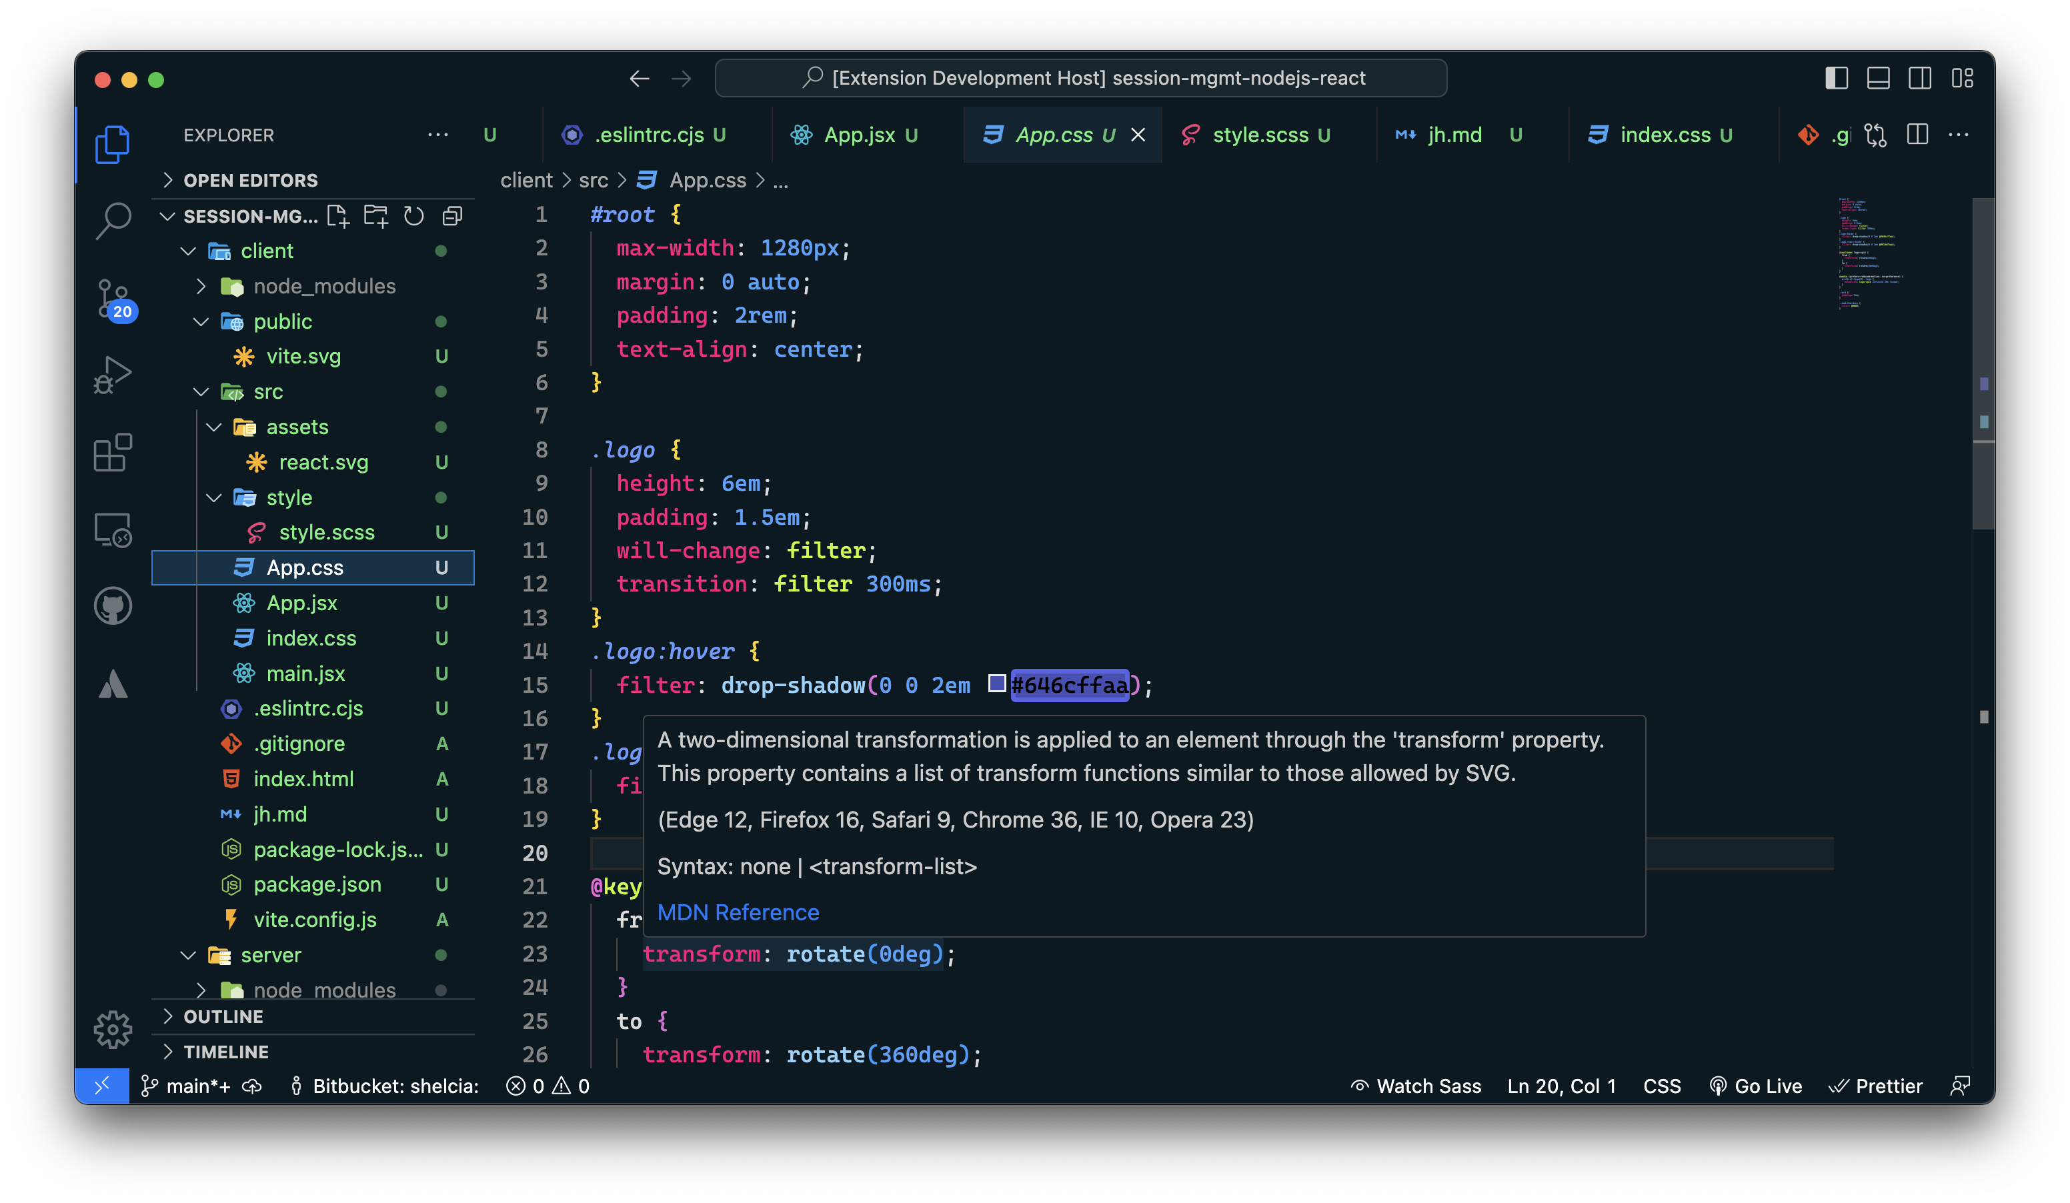Open the Run and Debug view
Viewport: 2070px width, 1203px height.
pyautogui.click(x=113, y=375)
